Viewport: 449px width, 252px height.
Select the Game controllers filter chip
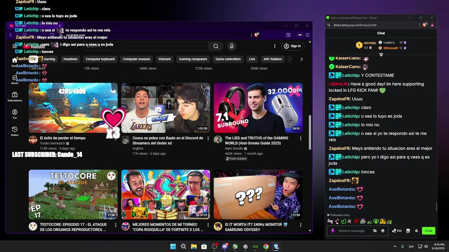click(x=228, y=59)
